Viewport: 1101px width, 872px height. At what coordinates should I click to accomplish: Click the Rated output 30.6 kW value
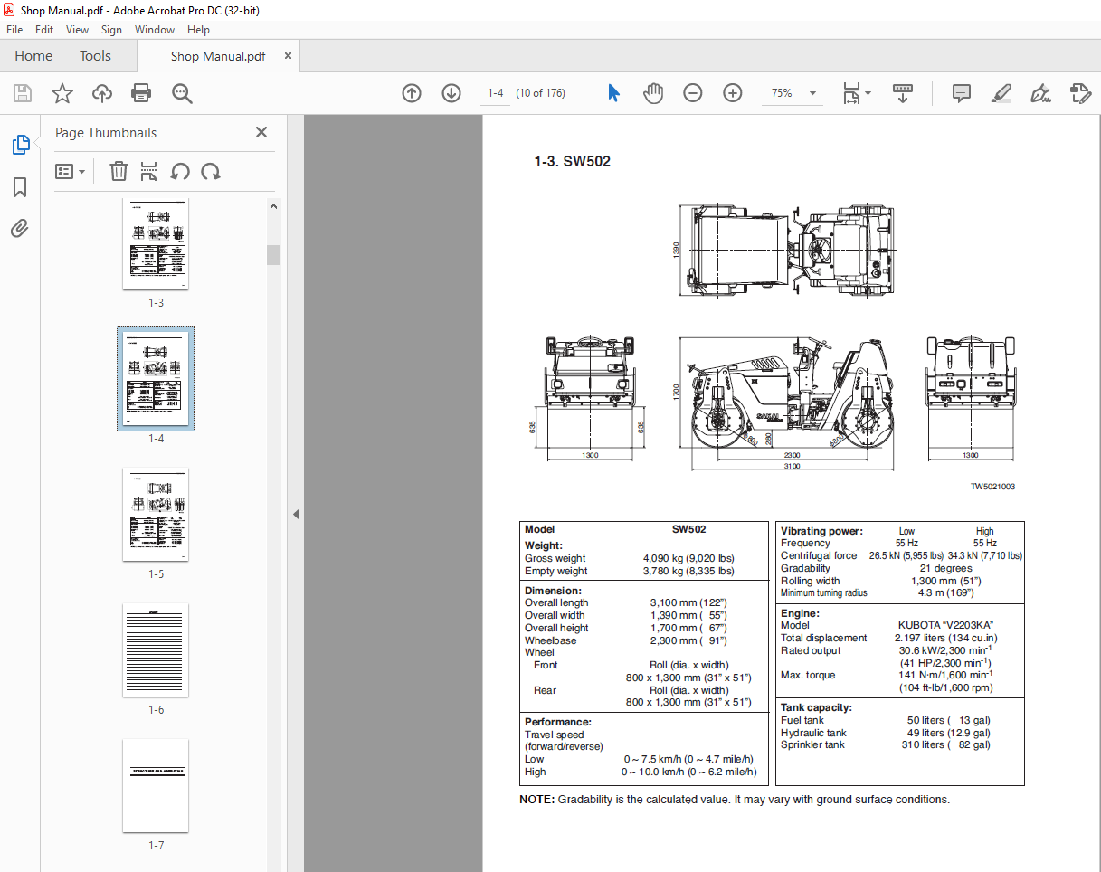(x=945, y=650)
